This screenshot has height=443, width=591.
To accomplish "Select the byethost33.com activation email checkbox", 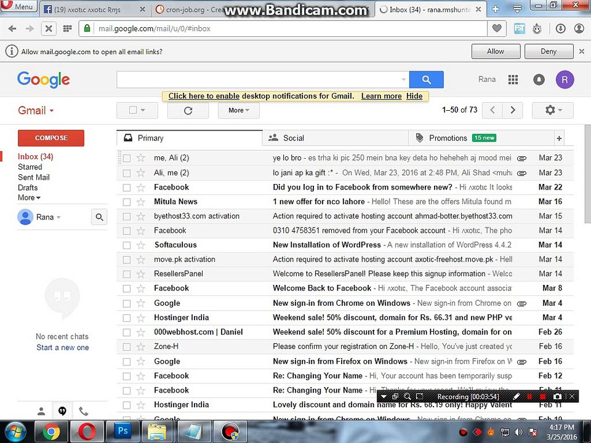I will point(127,217).
